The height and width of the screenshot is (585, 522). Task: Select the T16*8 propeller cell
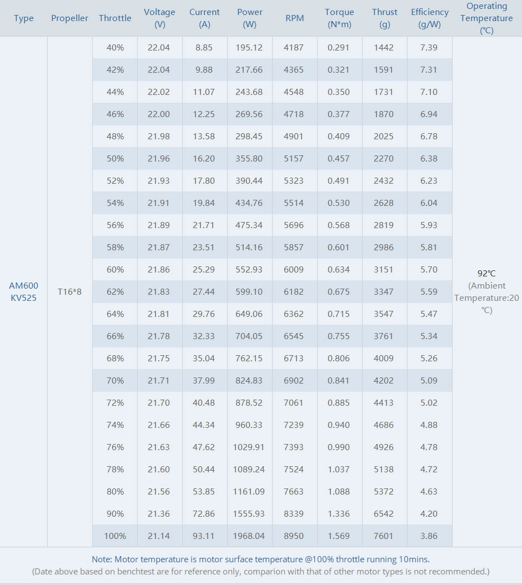point(69,291)
